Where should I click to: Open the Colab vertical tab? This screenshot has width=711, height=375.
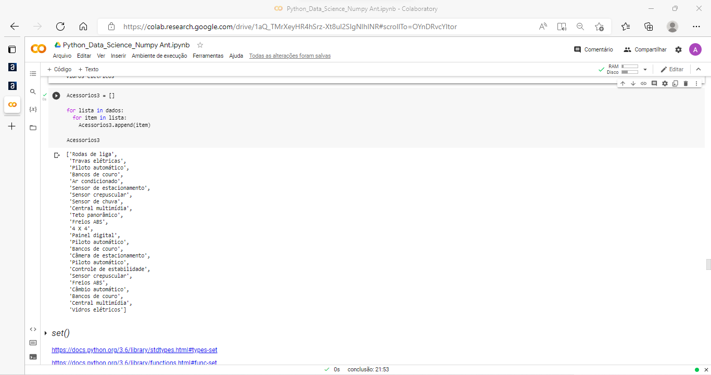pyautogui.click(x=12, y=104)
